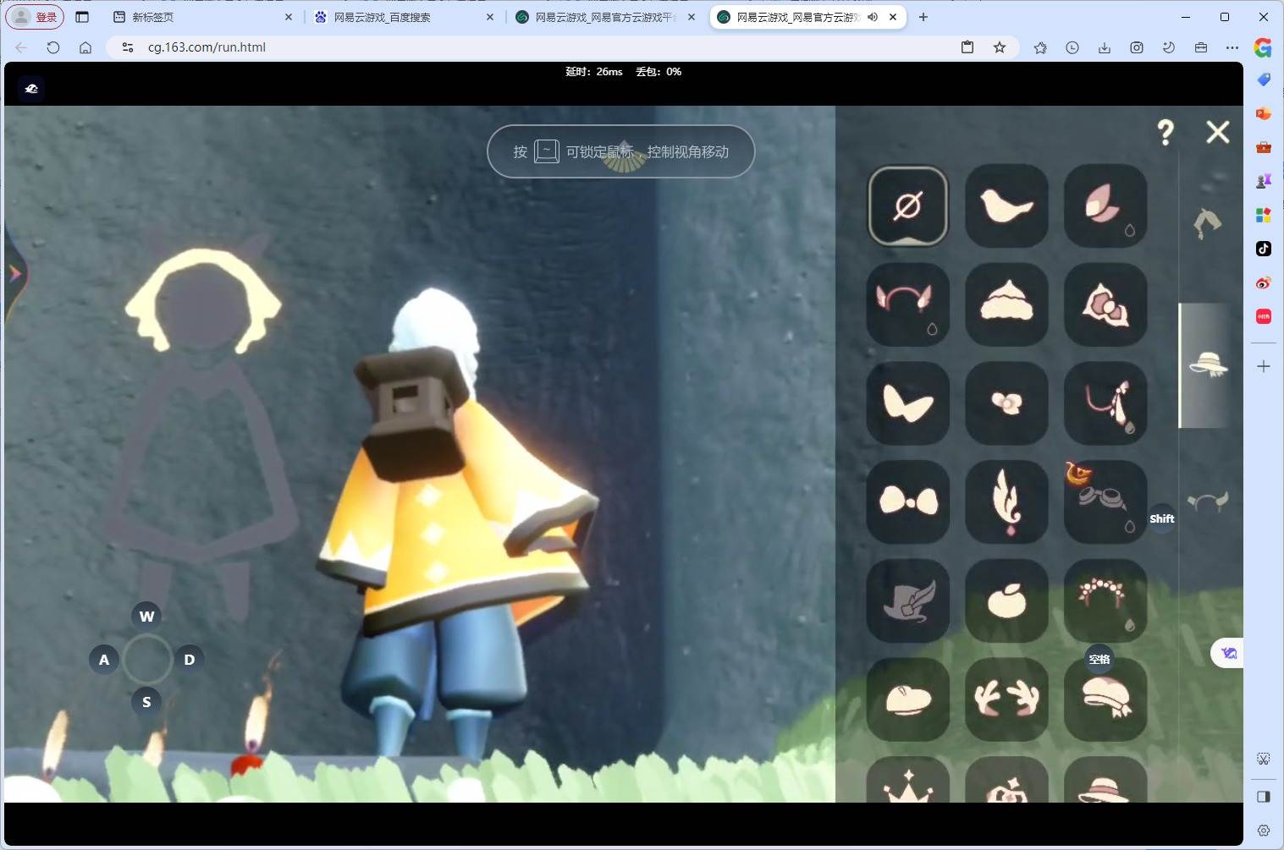The height and width of the screenshot is (850, 1284).
Task: Focus the address bar showing cg.163.com/run.html
Action: point(542,47)
